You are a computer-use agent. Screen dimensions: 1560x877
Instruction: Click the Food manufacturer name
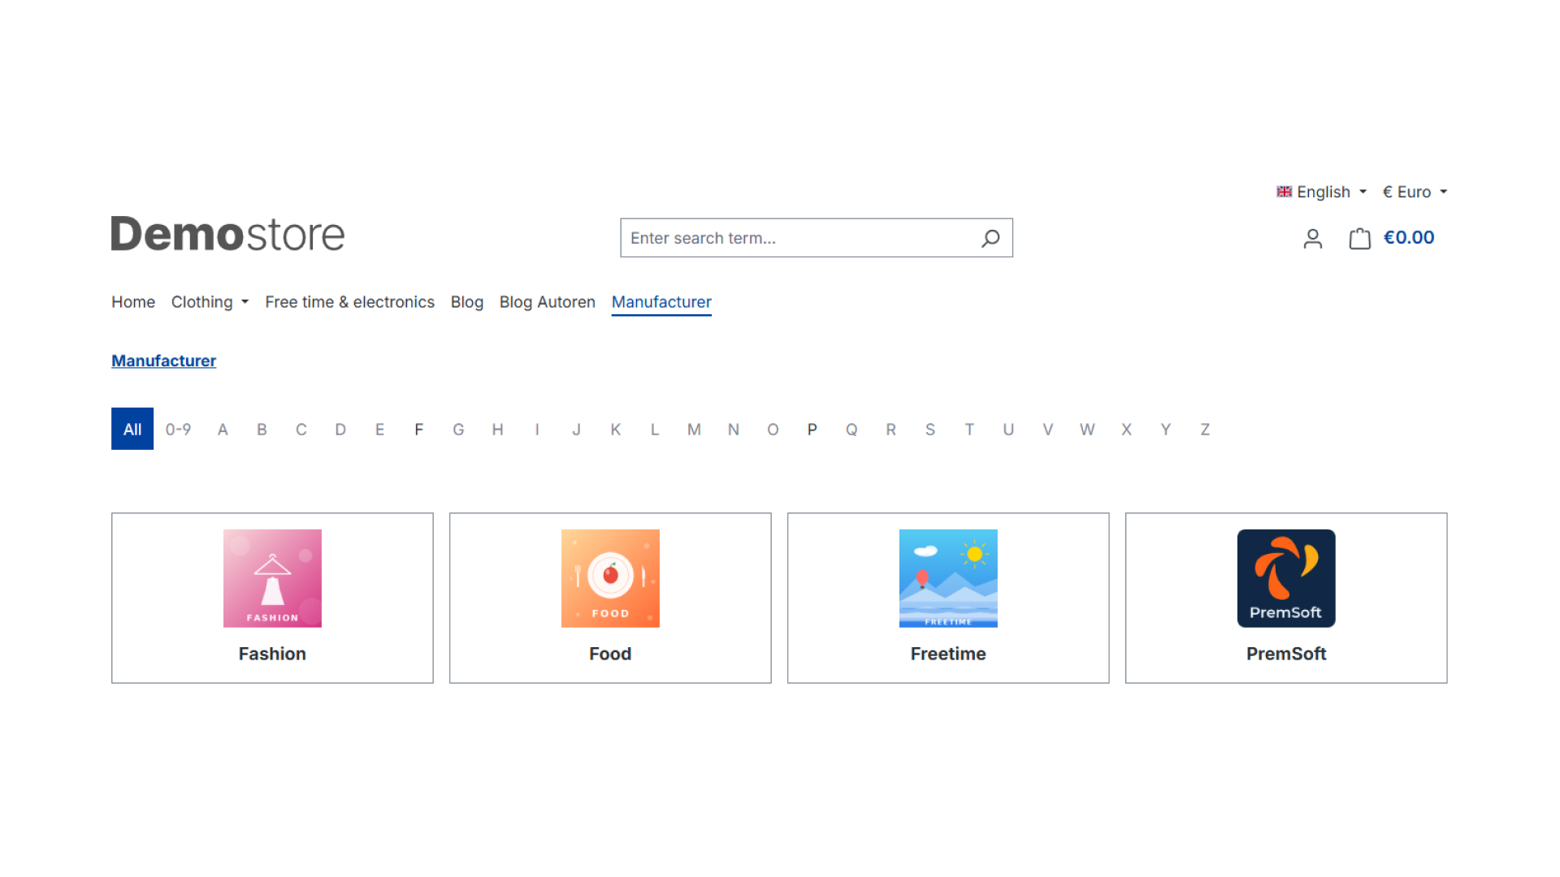click(x=610, y=654)
